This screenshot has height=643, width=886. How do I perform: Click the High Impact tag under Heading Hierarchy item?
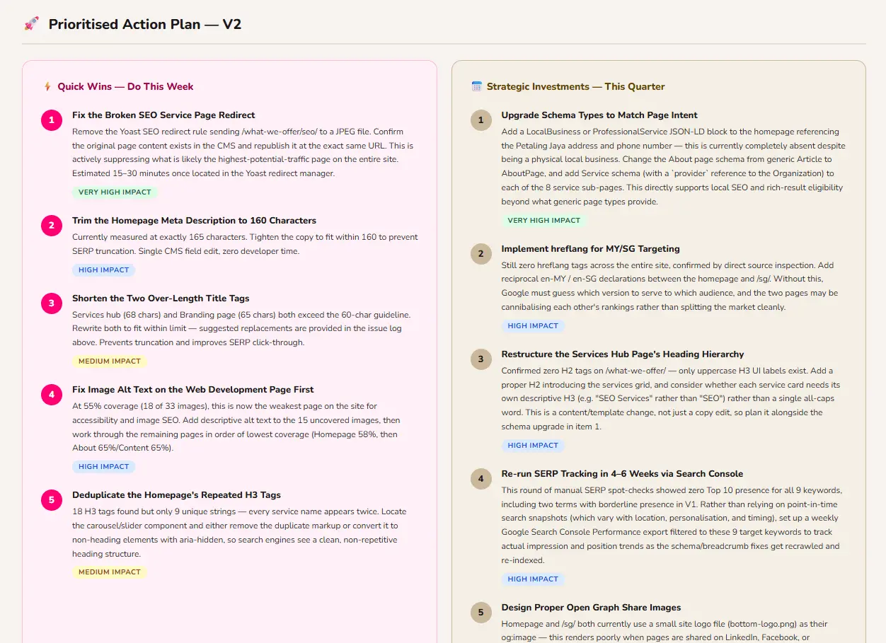coord(533,445)
